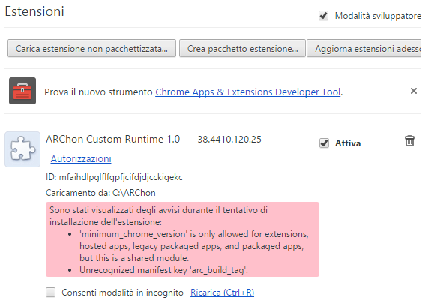Viewport: 425px width, 301px height.
Task: Toggle Modalità sviluppatore checkbox
Action: [x=323, y=16]
